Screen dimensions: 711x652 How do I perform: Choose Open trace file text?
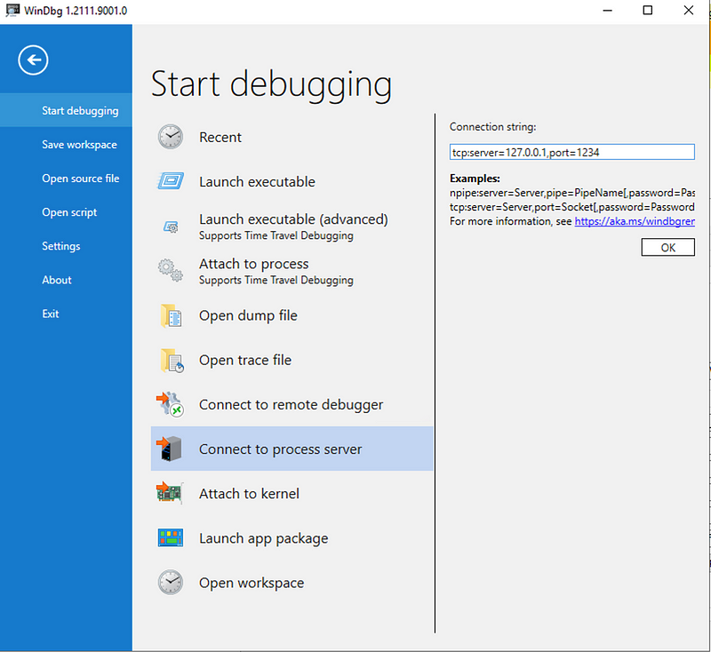pyautogui.click(x=245, y=360)
